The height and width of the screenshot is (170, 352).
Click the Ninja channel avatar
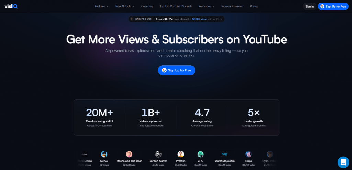(x=249, y=154)
